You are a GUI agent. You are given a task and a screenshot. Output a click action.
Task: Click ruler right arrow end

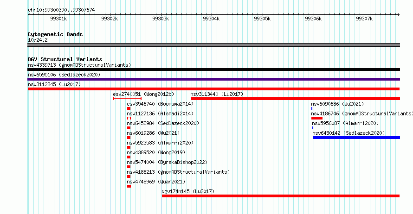(x=398, y=15)
